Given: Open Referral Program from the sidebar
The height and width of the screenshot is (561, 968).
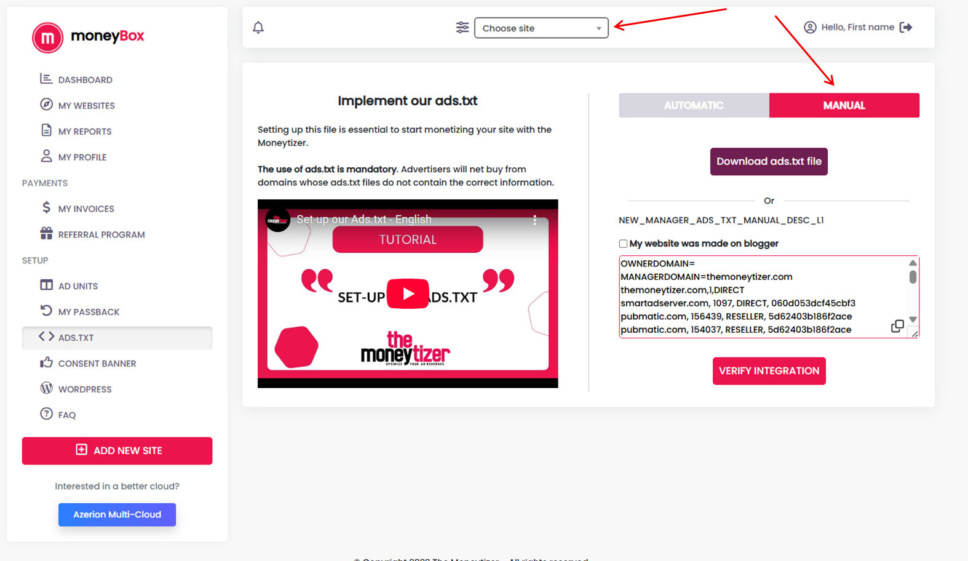Looking at the screenshot, I should coord(101,234).
